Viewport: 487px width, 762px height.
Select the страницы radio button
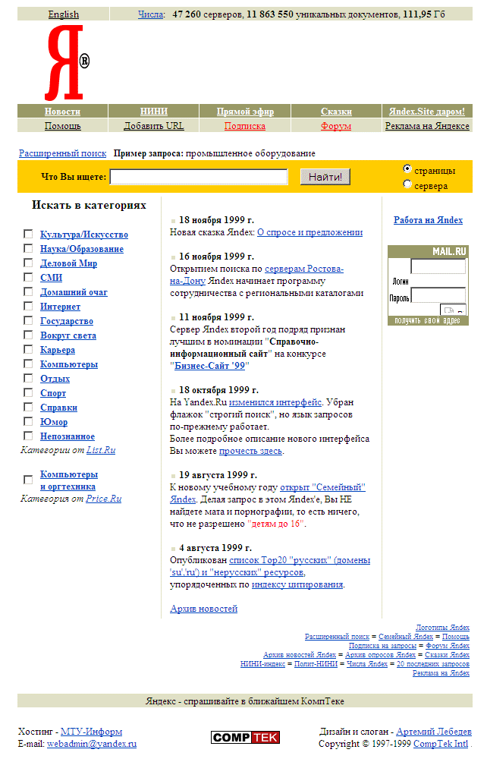[x=407, y=169]
